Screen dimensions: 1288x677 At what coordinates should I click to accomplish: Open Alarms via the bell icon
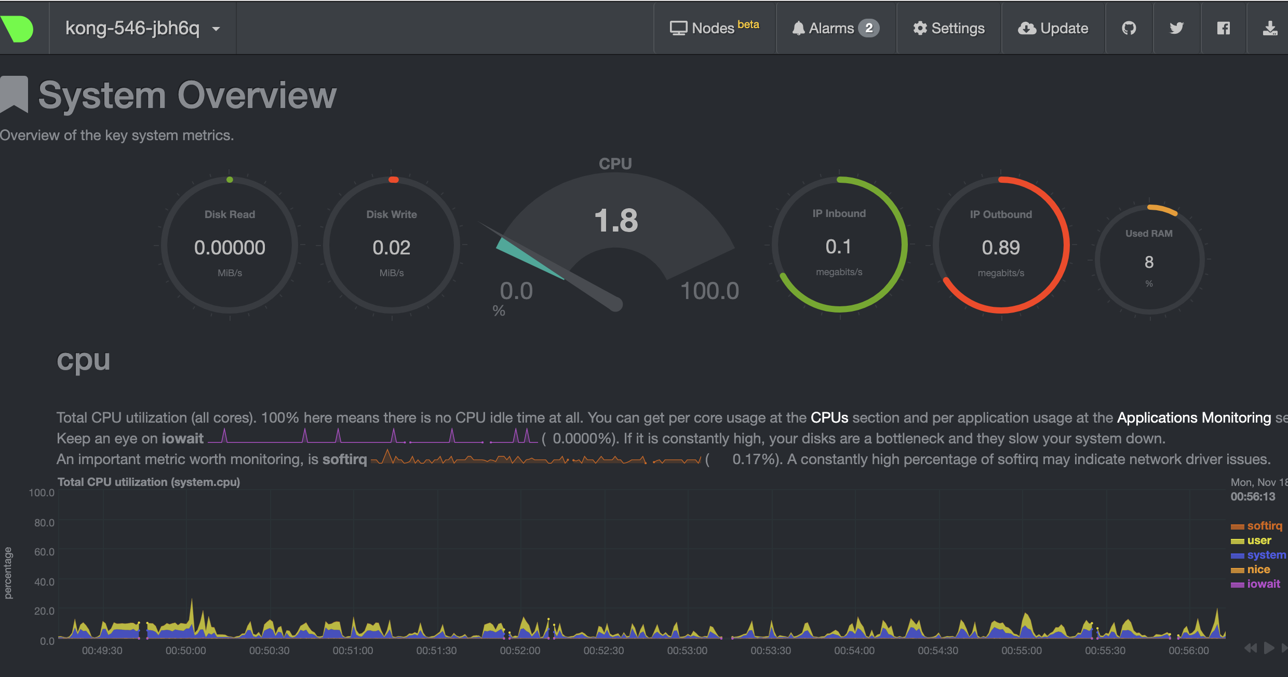tap(799, 28)
